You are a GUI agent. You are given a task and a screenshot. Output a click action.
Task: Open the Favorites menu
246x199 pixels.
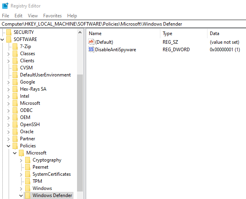click(52, 16)
